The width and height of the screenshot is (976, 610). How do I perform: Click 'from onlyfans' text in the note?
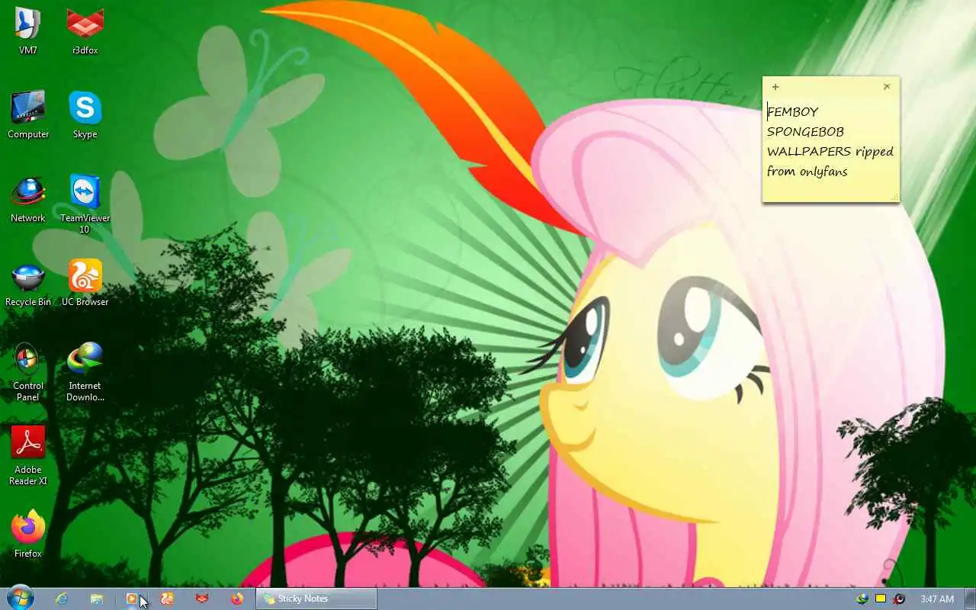(x=807, y=172)
